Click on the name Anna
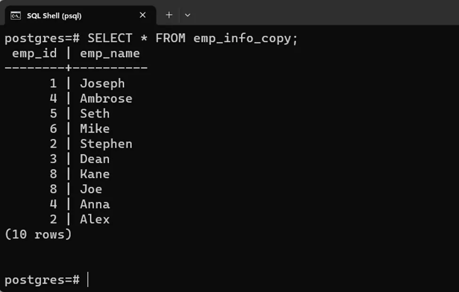Viewport: 459px width, 292px height. point(95,204)
